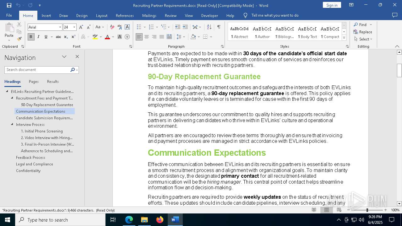This screenshot has height=226, width=402.
Task: Click the Search magnifier in Navigation pane
Action: (73, 70)
